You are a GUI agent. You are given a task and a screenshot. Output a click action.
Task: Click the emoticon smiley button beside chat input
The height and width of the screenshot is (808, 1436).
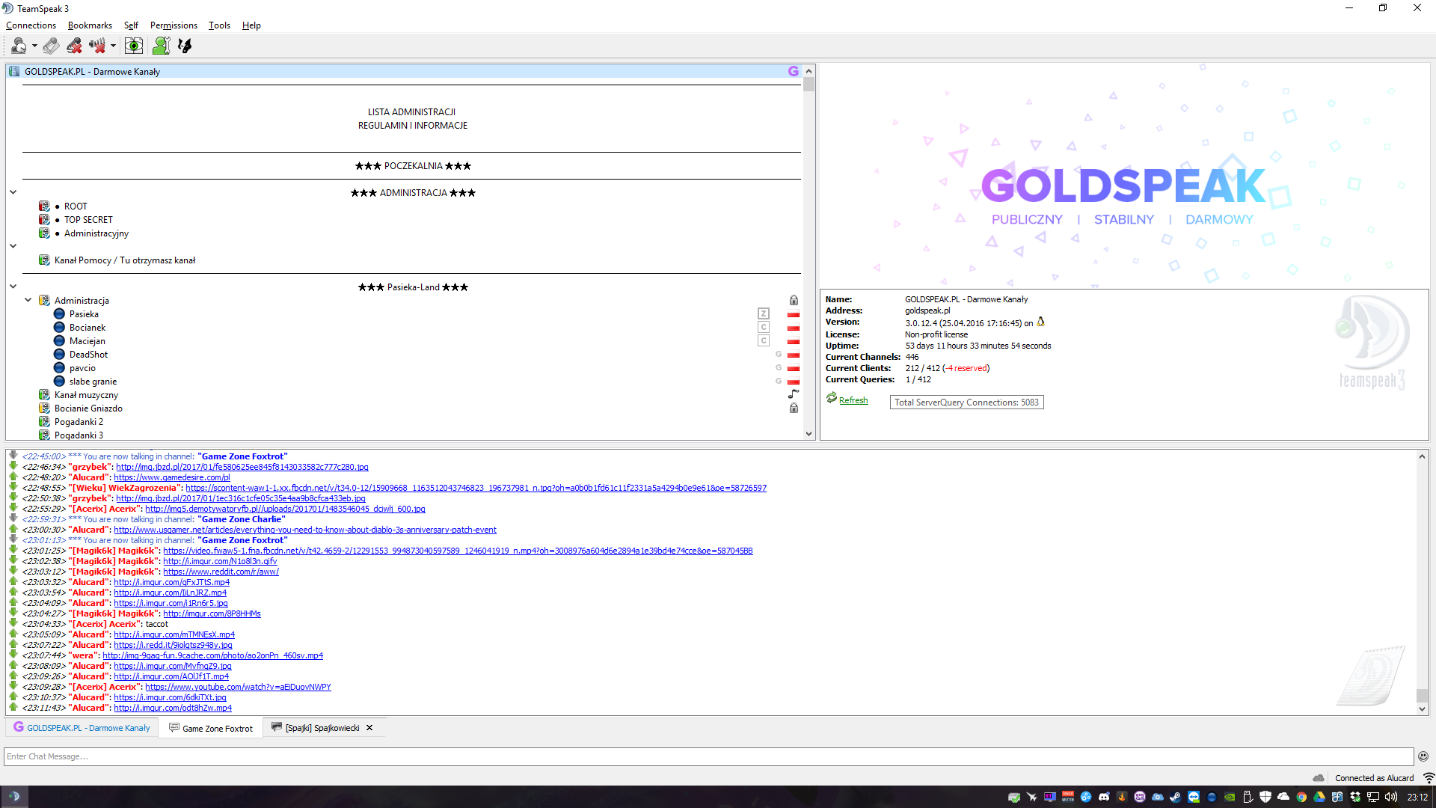(x=1423, y=756)
